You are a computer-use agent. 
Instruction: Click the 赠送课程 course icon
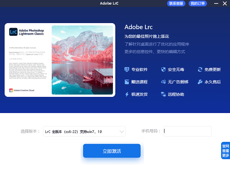click(127, 82)
